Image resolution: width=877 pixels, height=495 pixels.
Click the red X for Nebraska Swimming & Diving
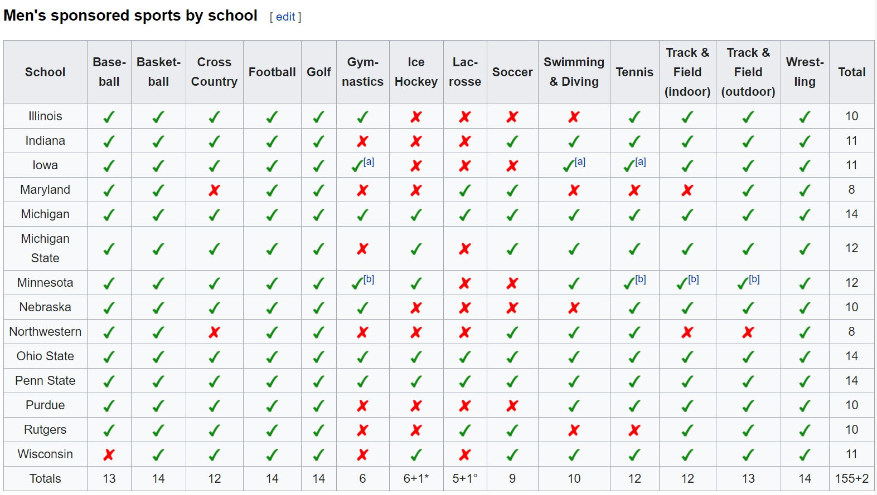point(574,308)
